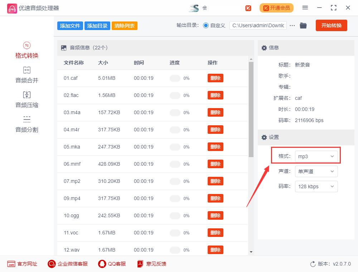Visit 官方网址 official website link
This screenshot has width=358, height=272.
21,264
